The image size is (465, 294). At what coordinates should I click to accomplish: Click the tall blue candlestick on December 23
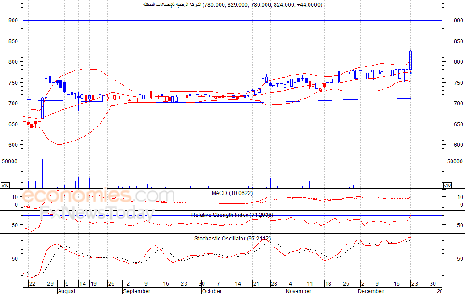click(410, 60)
